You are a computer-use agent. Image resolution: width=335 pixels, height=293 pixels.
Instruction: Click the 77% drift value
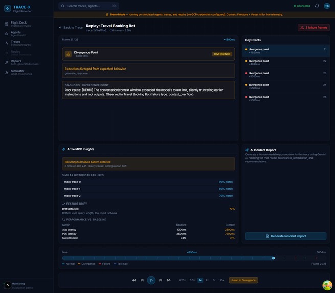pos(232,209)
